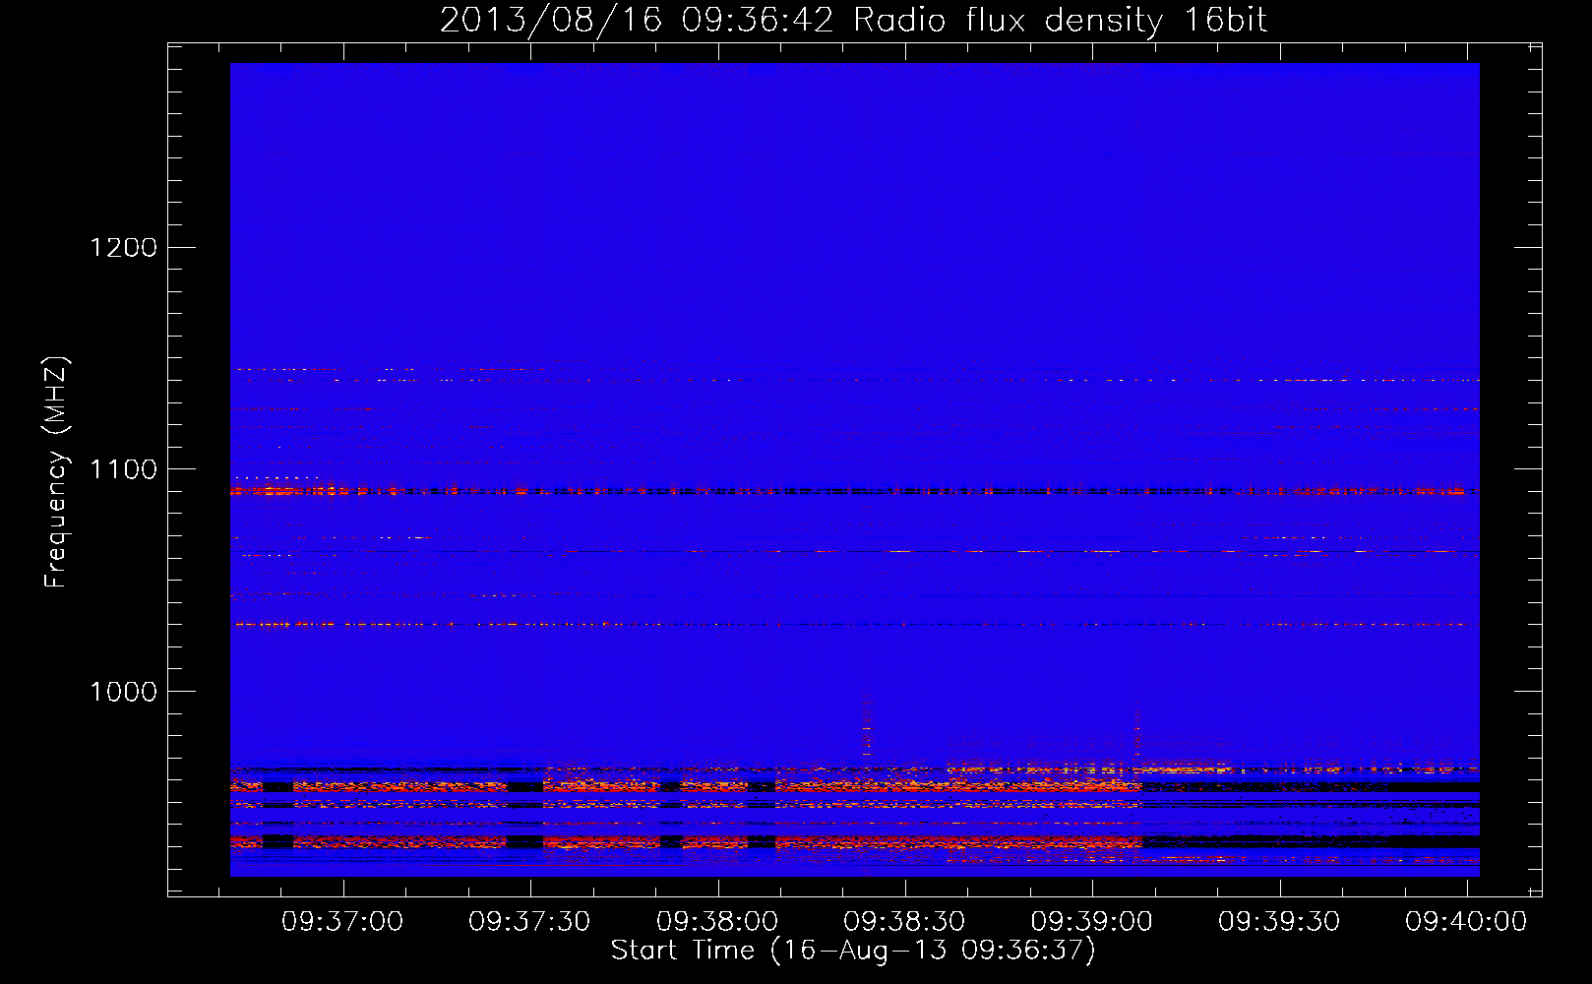
Task: Select the 09:40:00 time tick label
Action: click(1466, 922)
